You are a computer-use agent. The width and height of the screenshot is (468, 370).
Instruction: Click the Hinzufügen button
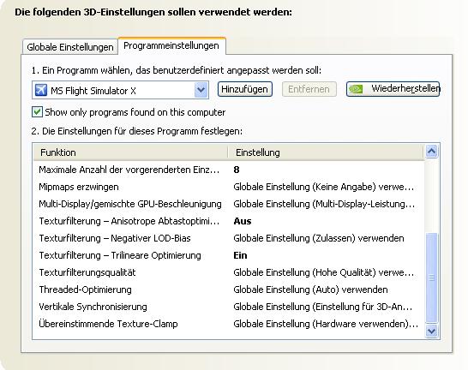(245, 89)
